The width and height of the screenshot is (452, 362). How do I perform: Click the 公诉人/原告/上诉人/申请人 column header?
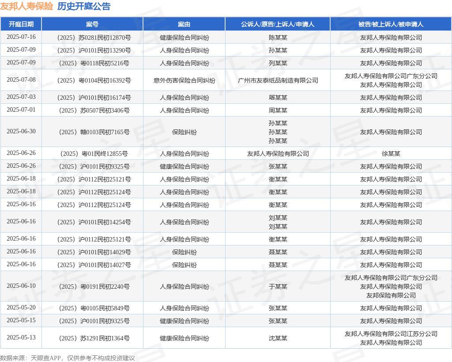point(278,24)
